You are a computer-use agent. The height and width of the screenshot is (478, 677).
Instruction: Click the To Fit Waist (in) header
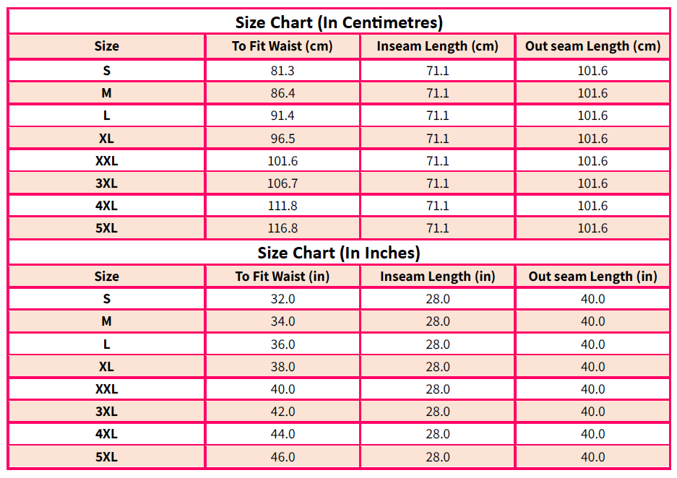click(283, 277)
